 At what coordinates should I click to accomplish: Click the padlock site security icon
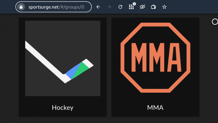[21, 7]
